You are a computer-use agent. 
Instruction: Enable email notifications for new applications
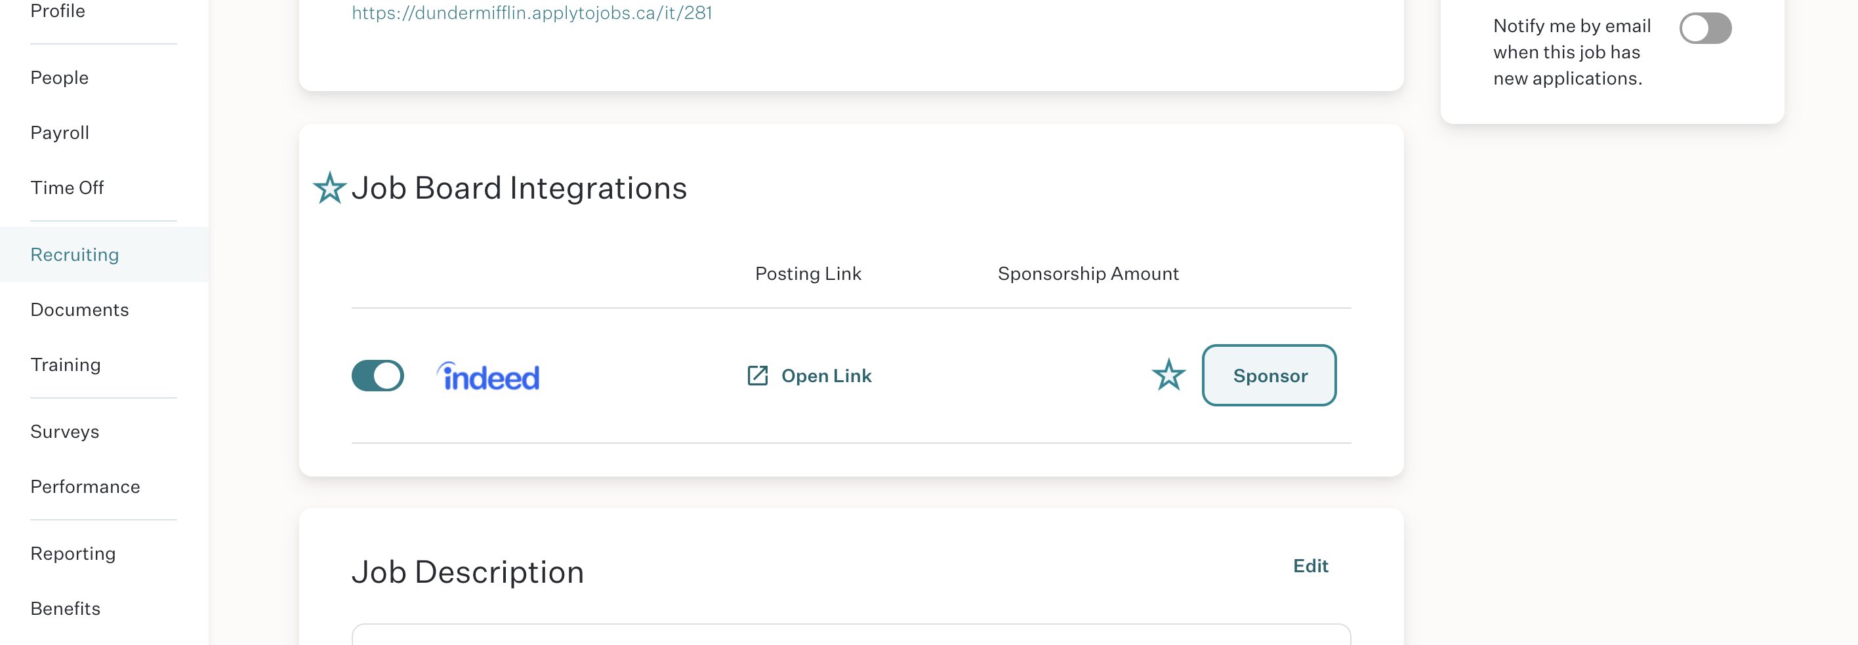coord(1705,28)
